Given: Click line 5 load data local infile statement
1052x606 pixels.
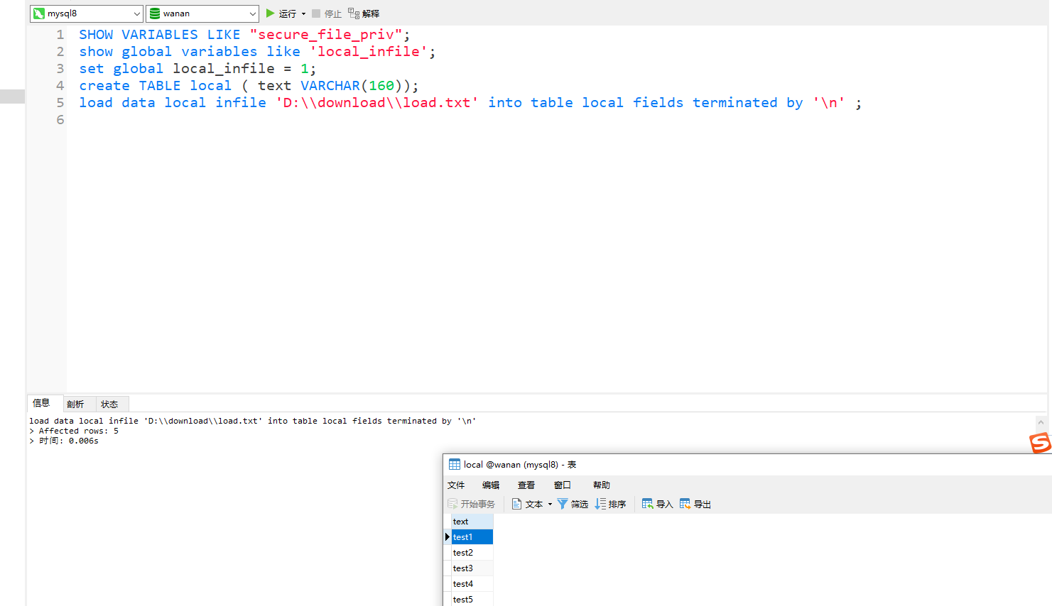Looking at the screenshot, I should [470, 103].
